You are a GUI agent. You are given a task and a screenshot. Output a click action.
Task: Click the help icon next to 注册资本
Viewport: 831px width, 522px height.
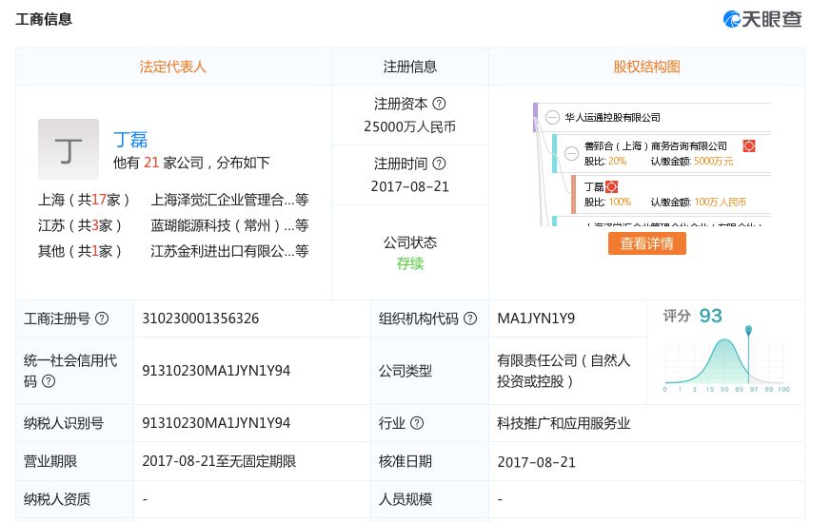[x=439, y=104]
